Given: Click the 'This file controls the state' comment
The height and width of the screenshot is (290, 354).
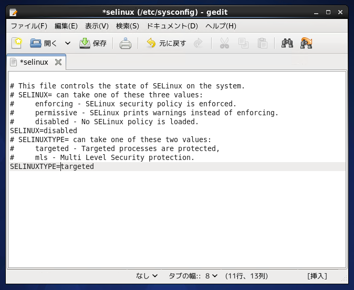Looking at the screenshot, I should pyautogui.click(x=128, y=86).
